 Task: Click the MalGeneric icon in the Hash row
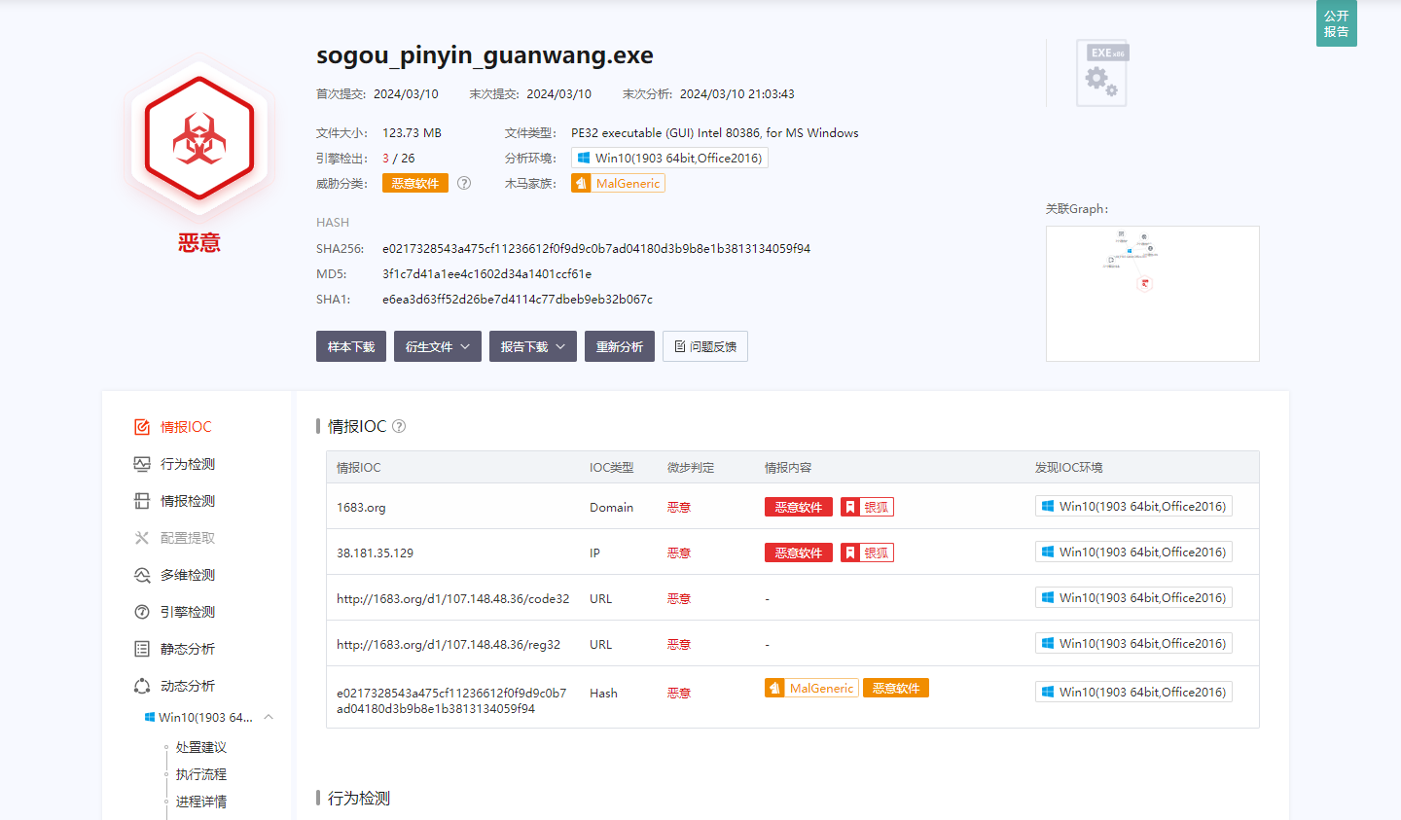click(774, 688)
